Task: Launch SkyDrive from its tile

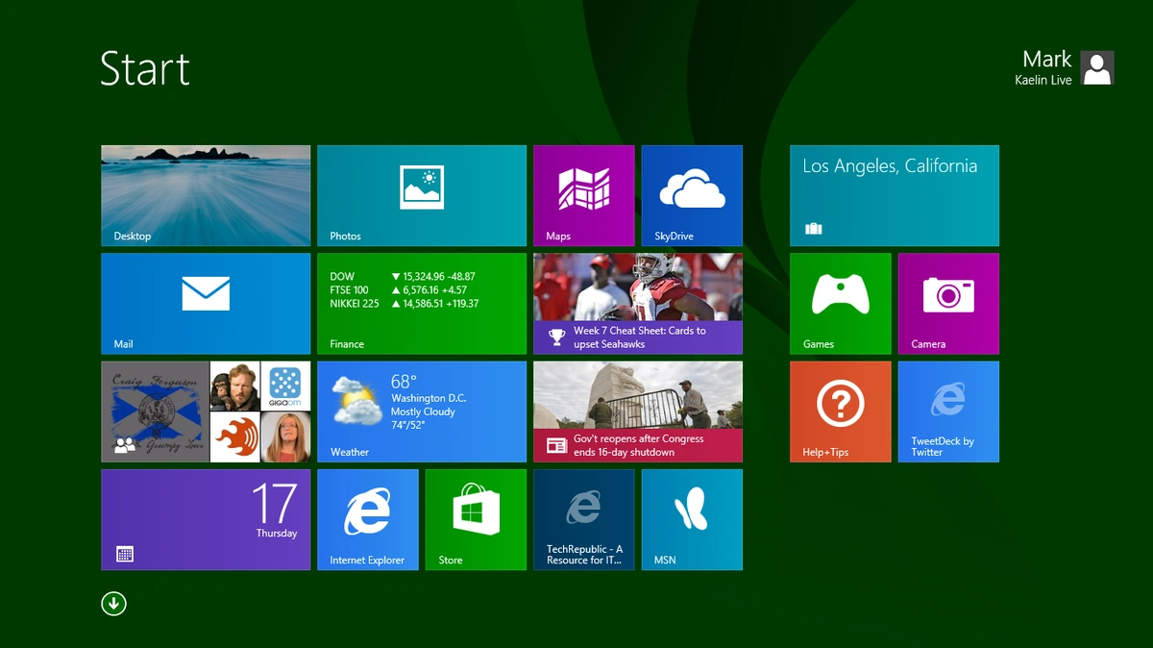Action: click(x=691, y=195)
